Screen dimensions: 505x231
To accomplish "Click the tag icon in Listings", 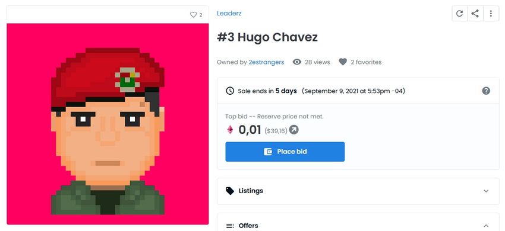I will (230, 191).
